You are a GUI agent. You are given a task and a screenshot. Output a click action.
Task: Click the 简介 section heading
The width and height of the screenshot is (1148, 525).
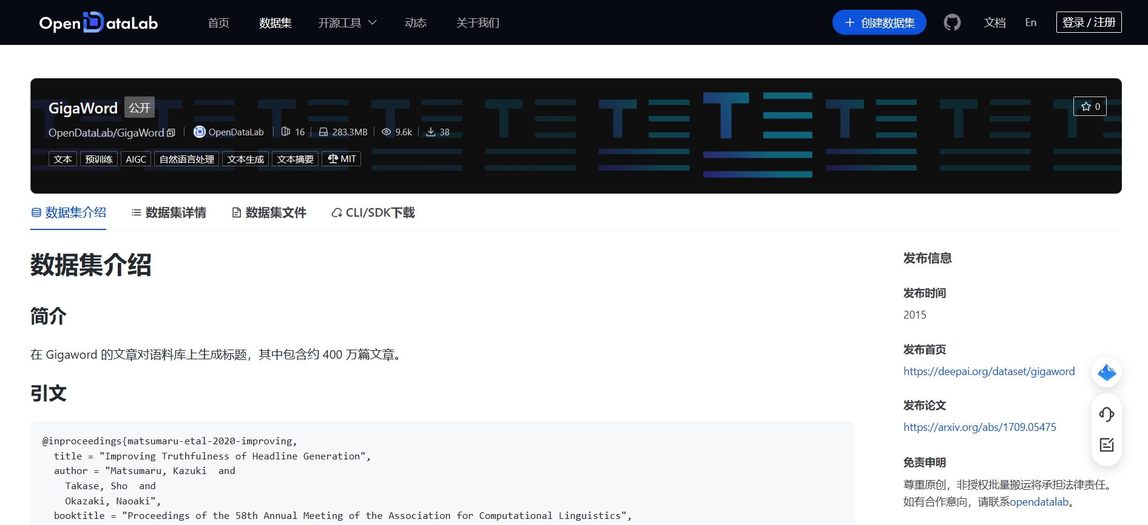pyautogui.click(x=49, y=316)
